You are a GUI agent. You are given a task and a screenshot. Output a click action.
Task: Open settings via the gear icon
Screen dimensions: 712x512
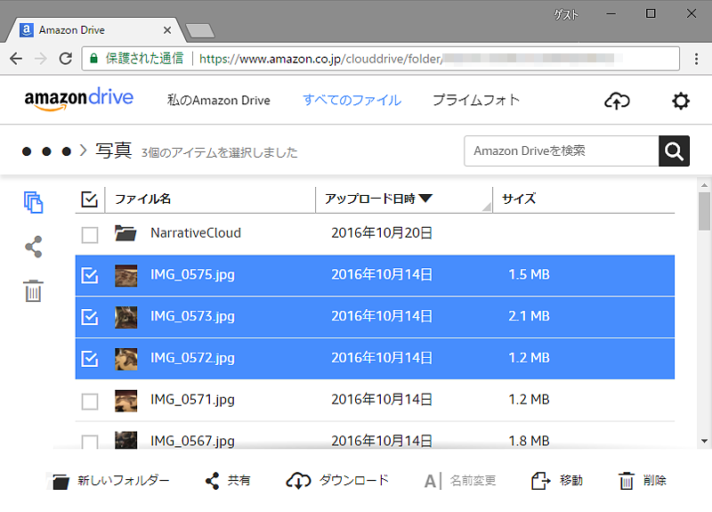tap(680, 101)
